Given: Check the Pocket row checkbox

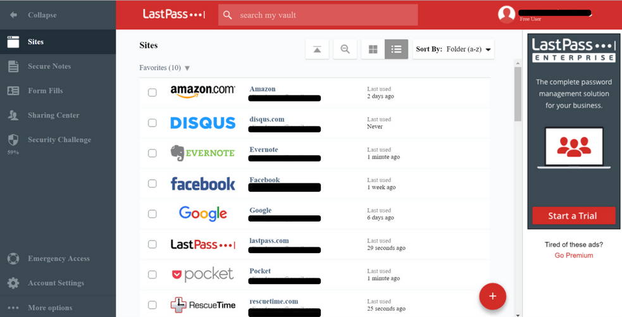Looking at the screenshot, I should [152, 275].
